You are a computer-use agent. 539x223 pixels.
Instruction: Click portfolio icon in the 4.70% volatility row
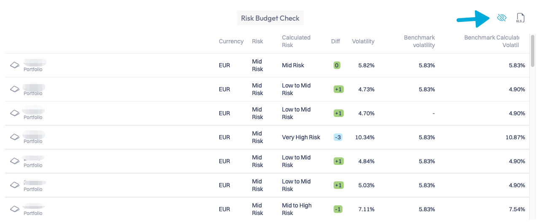(15, 113)
